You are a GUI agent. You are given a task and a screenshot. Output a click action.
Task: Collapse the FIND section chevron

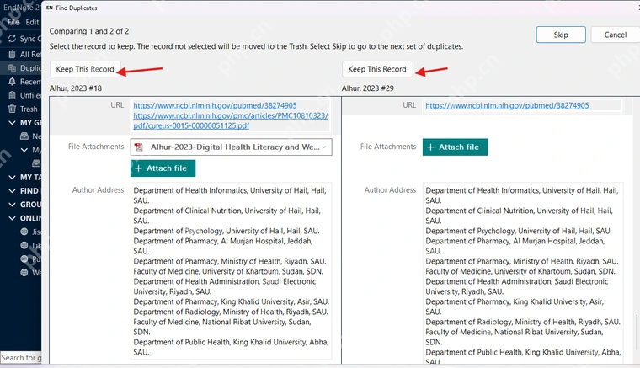pos(13,190)
